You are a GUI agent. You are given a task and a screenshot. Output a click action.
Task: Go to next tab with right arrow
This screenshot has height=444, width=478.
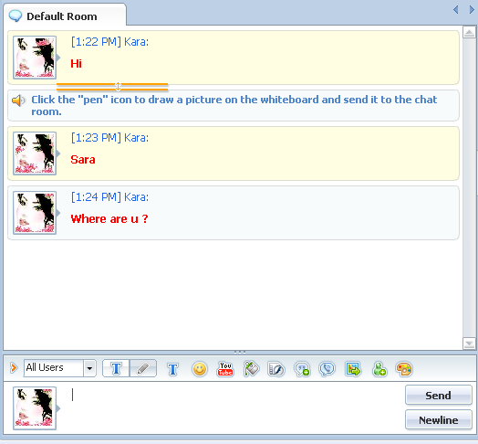(472, 10)
